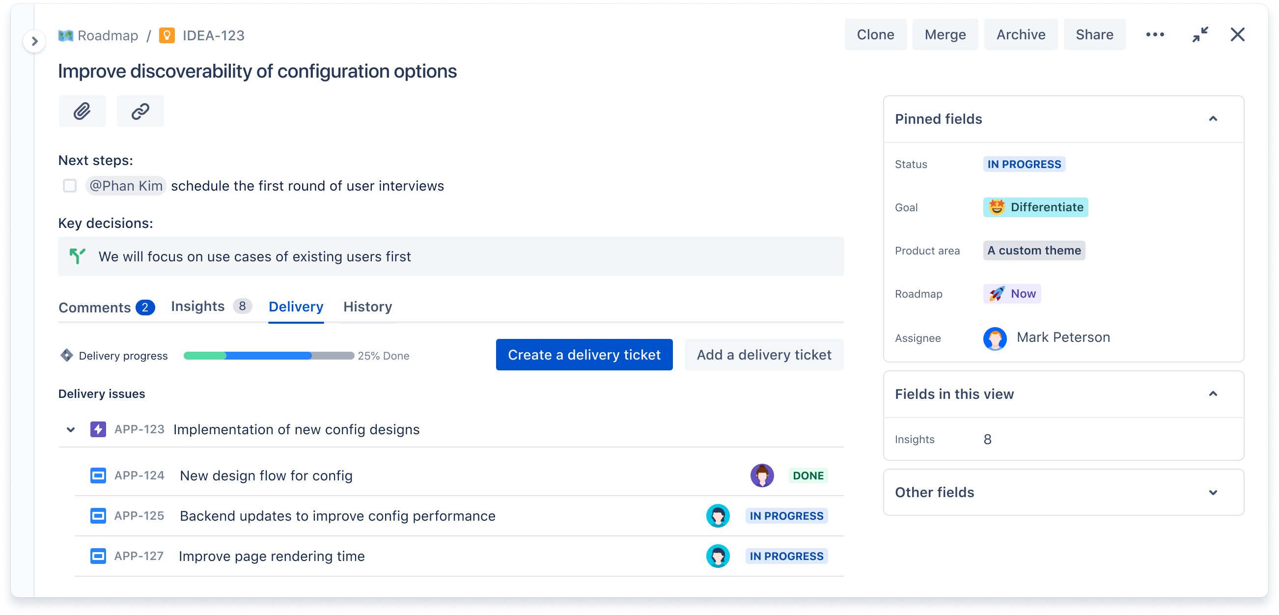Viewport: 1279px width, 615px height.
Task: Click Create a delivery ticket button
Action: pyautogui.click(x=584, y=355)
